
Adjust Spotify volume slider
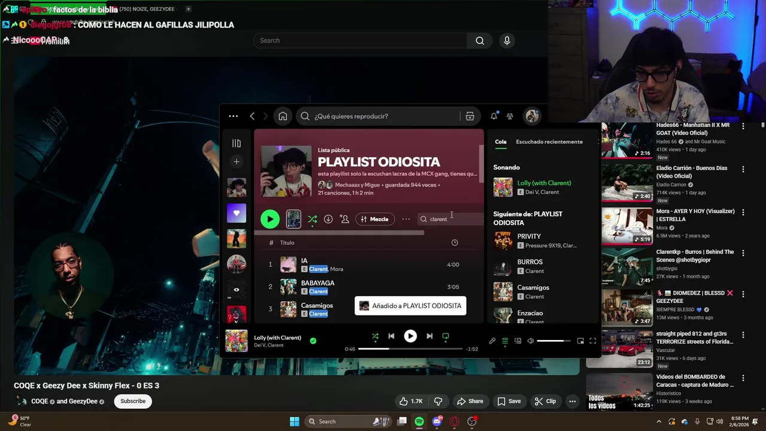[554, 341]
